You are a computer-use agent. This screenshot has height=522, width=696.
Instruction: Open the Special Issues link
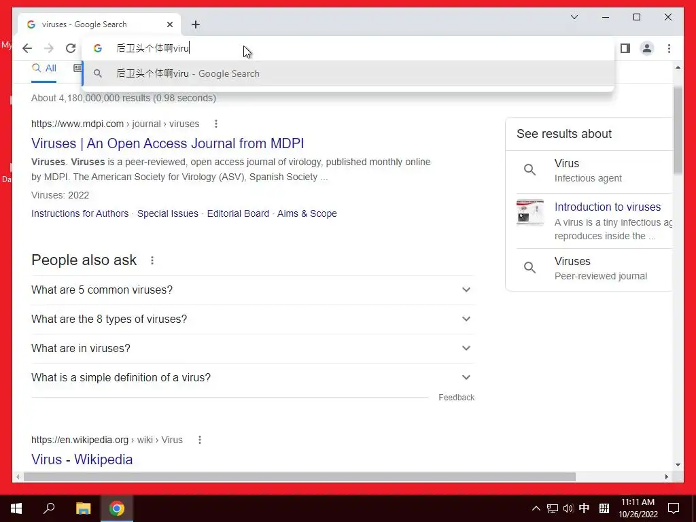click(x=168, y=213)
